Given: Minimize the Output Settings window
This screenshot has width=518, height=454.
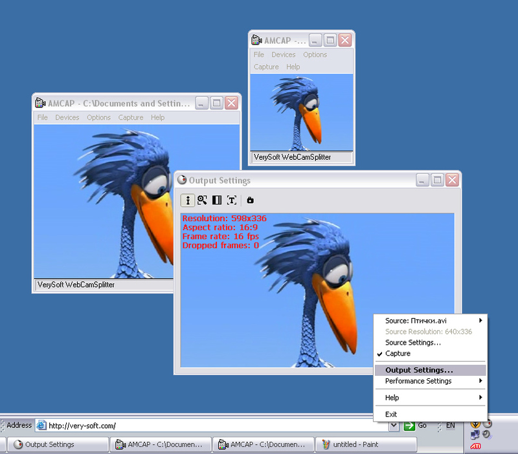Looking at the screenshot, I should tap(422, 180).
